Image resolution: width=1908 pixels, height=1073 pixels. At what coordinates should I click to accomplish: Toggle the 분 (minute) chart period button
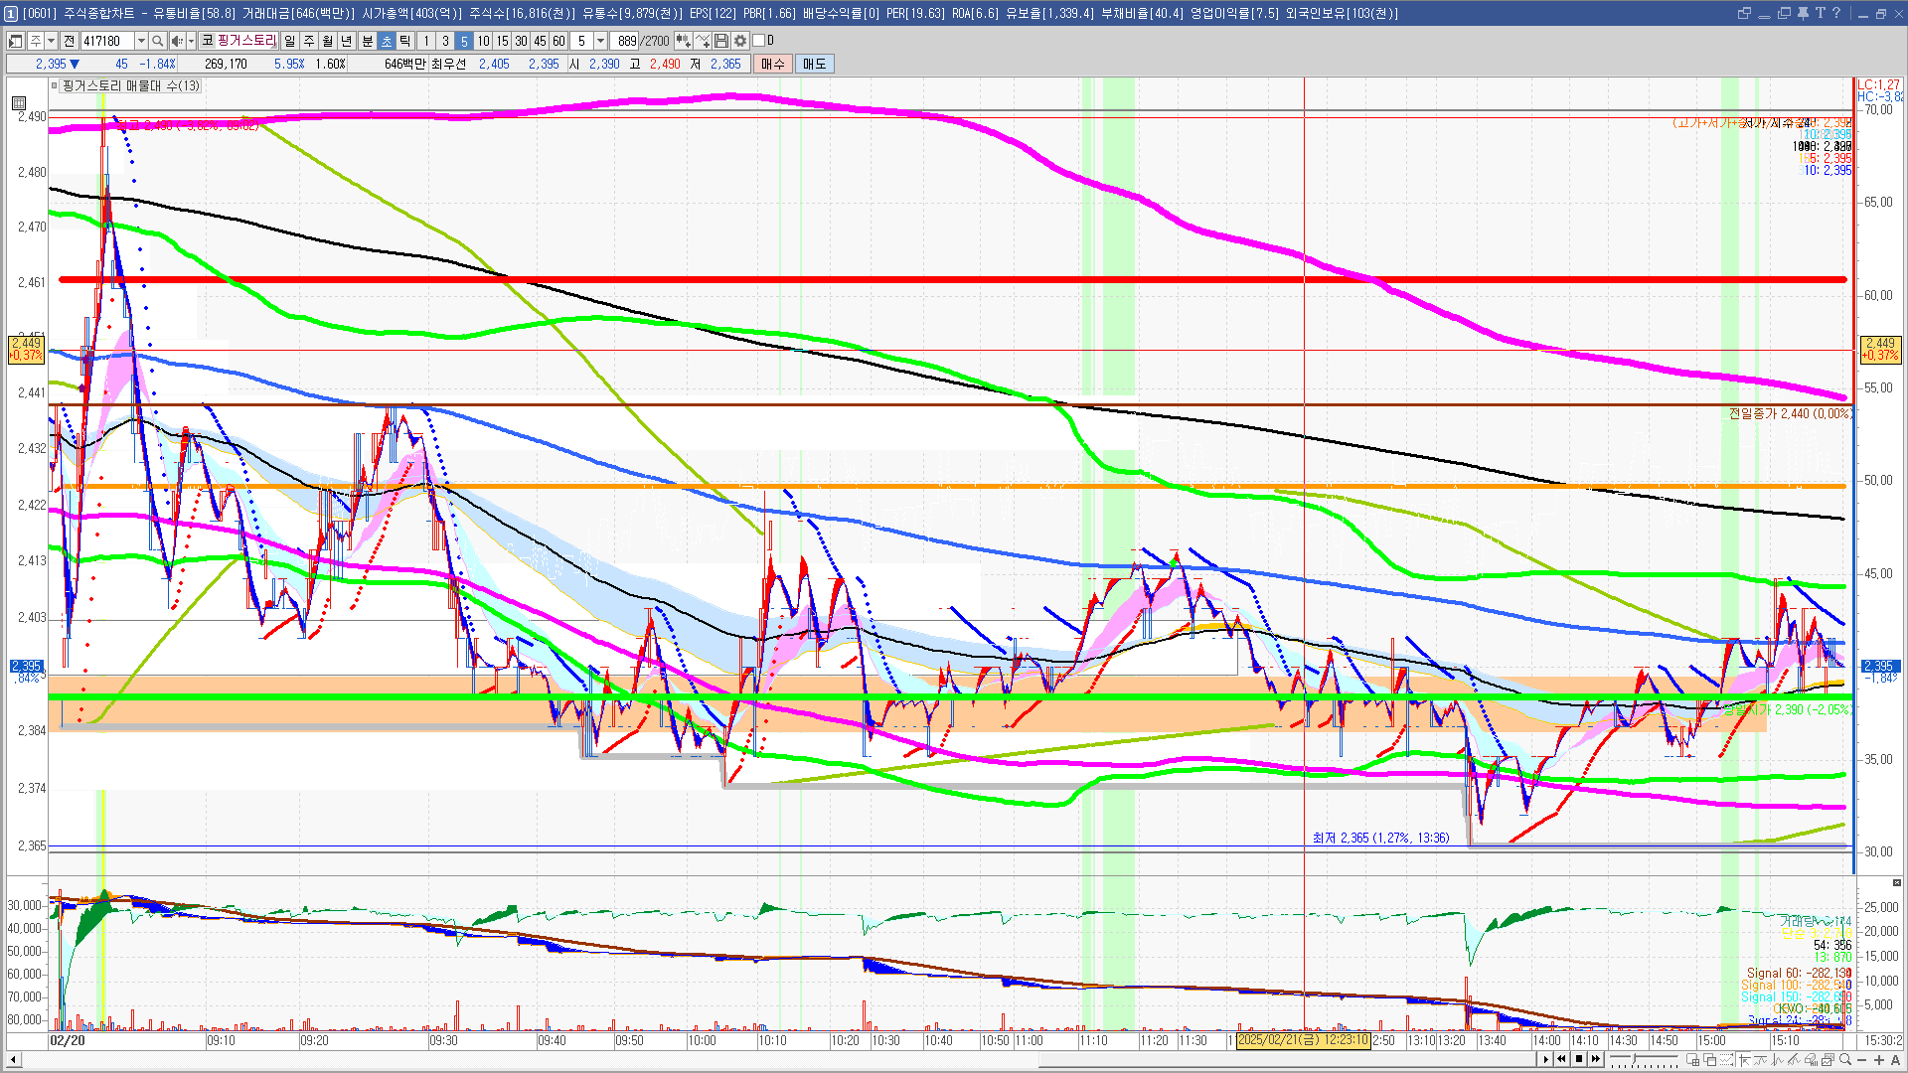point(367,41)
